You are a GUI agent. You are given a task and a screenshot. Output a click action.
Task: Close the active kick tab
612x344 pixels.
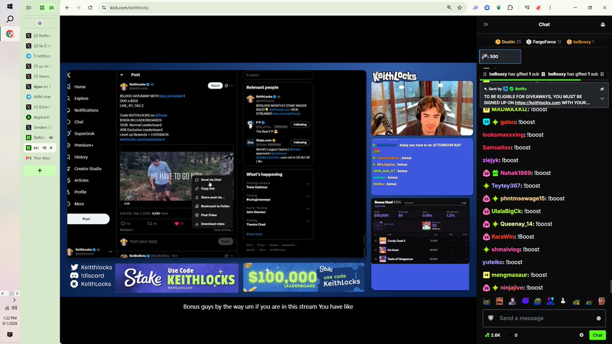point(51,148)
